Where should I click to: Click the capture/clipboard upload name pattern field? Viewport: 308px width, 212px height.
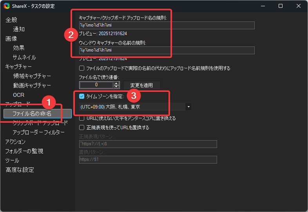[167, 25]
